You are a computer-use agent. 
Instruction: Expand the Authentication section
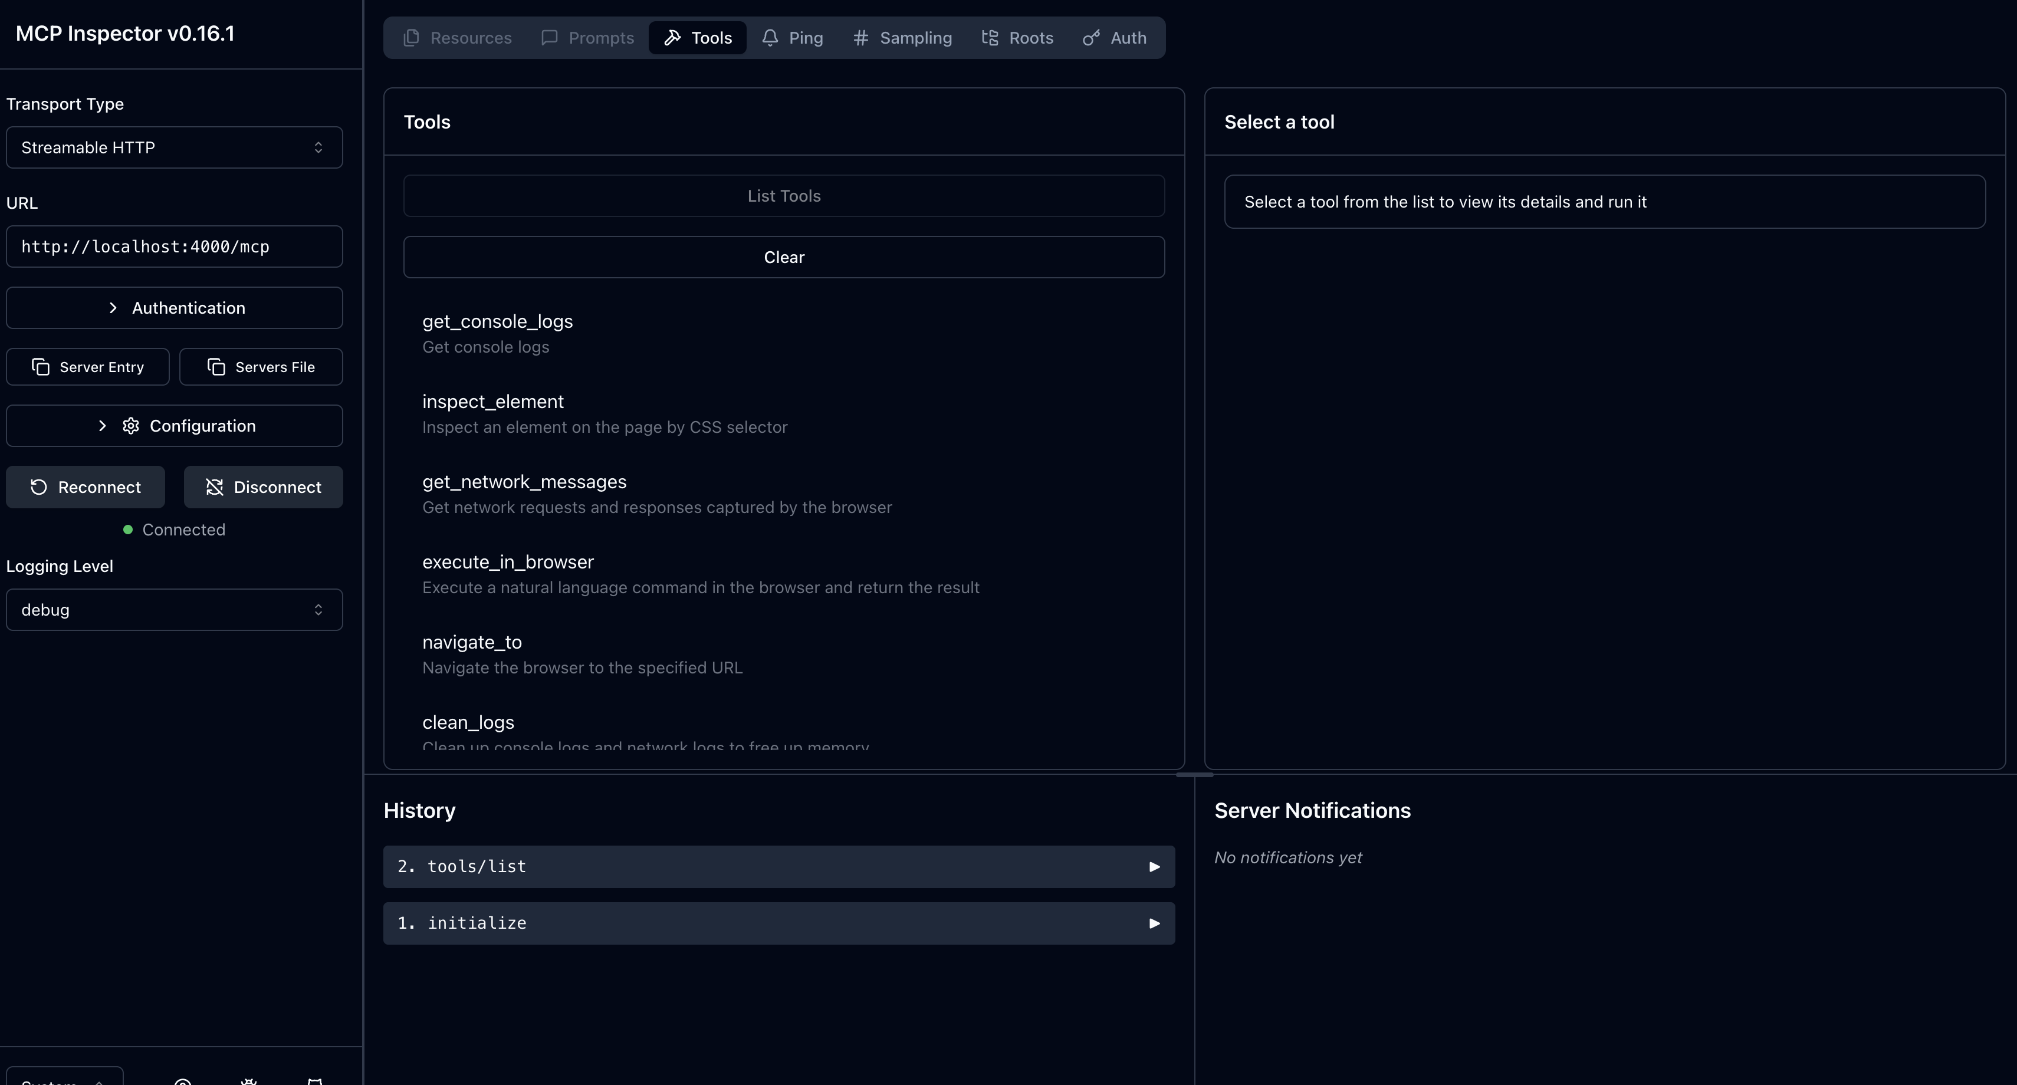pos(174,308)
